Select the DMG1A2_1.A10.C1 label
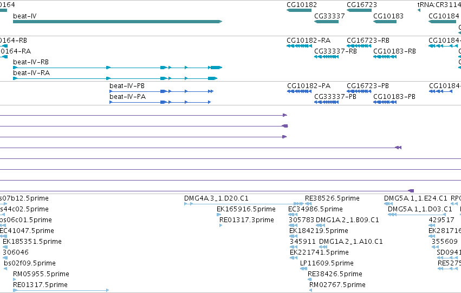 (x=350, y=242)
